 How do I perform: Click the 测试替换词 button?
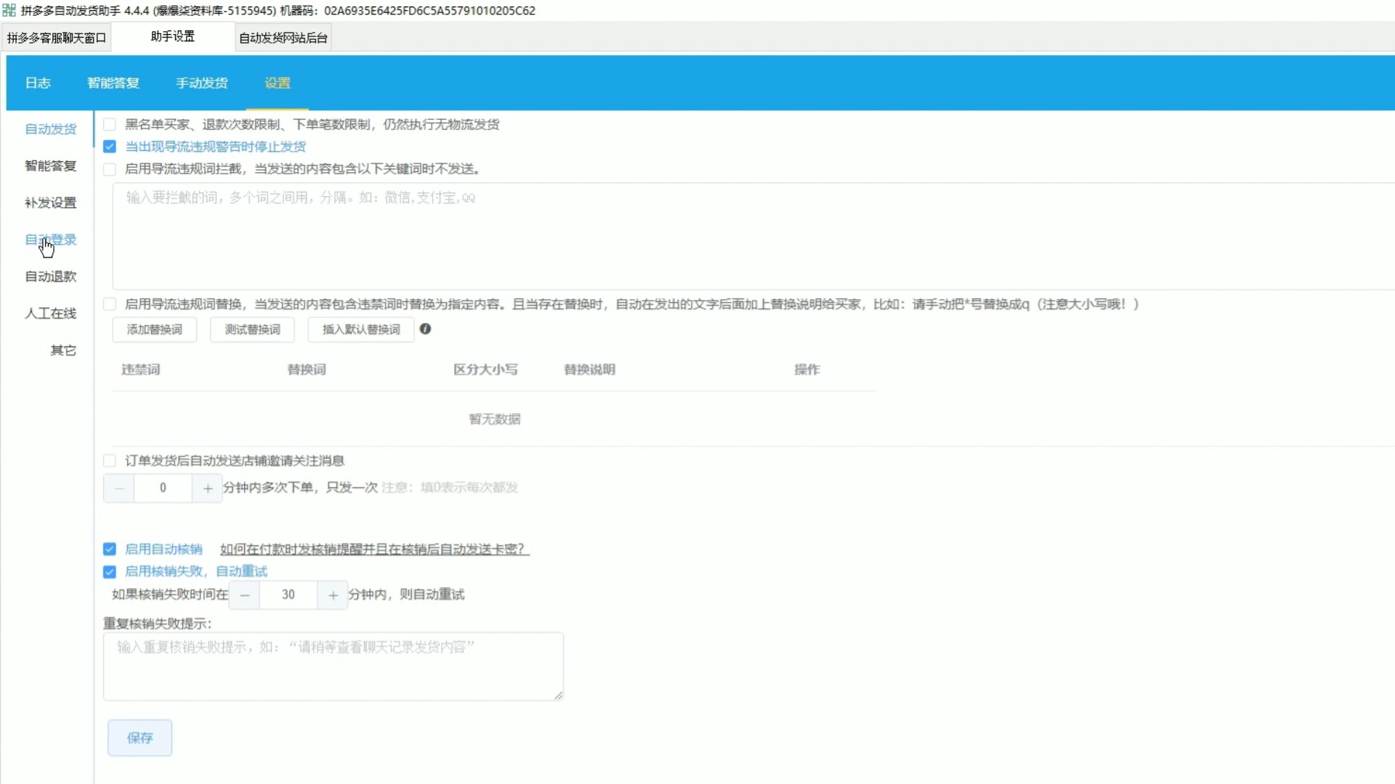252,330
